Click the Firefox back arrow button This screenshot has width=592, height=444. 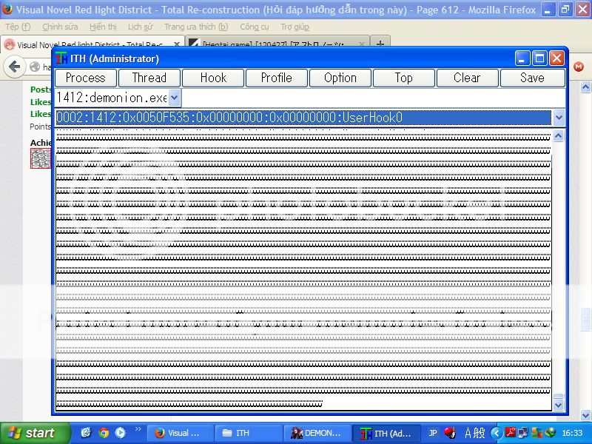click(x=14, y=67)
